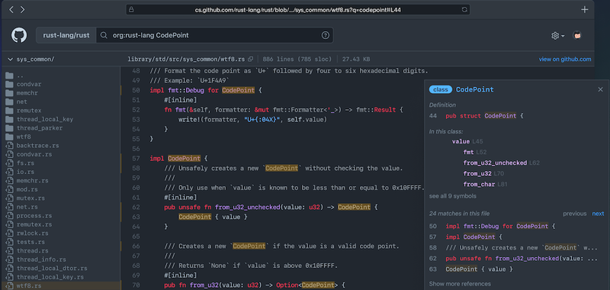Jump to next match in file
Screen dimensions: 610x290
pyautogui.click(x=598, y=214)
